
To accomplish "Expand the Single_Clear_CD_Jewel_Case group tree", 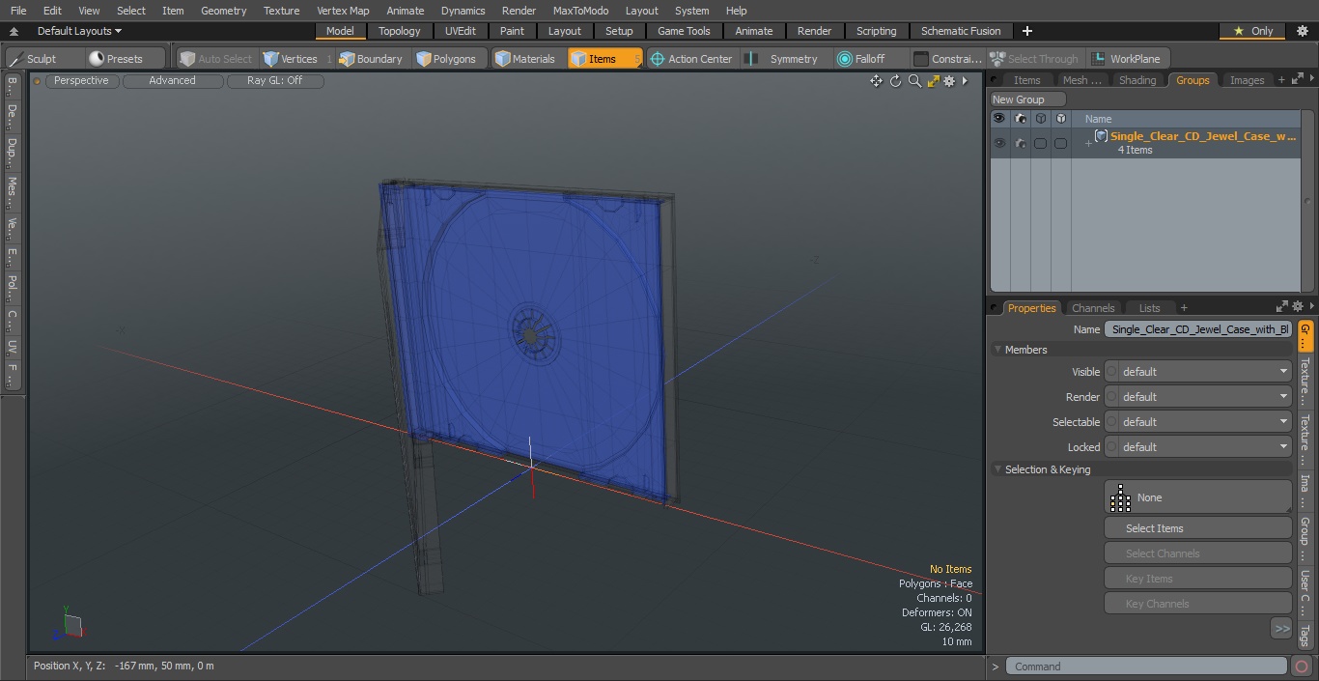I will [x=1088, y=144].
